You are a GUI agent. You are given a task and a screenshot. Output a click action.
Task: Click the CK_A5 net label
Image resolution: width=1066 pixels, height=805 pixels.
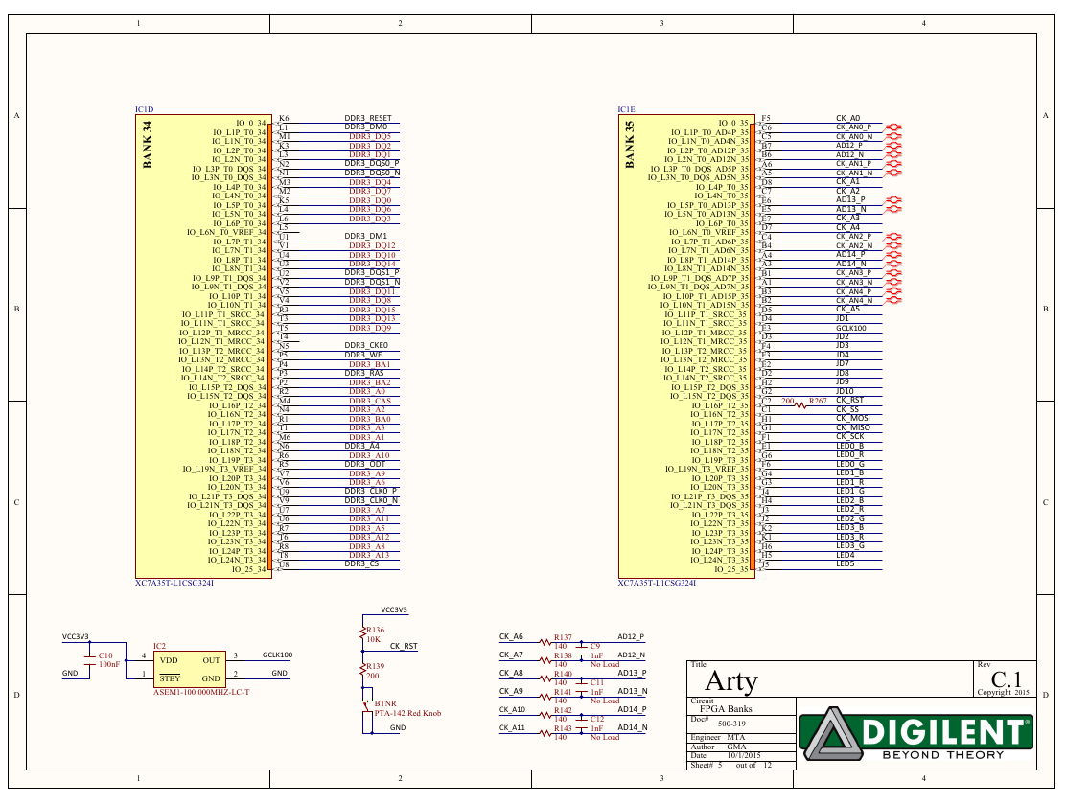tap(847, 310)
